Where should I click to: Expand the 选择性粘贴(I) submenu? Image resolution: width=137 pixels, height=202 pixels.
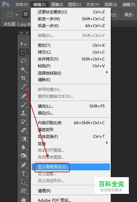pyautogui.click(x=71, y=73)
